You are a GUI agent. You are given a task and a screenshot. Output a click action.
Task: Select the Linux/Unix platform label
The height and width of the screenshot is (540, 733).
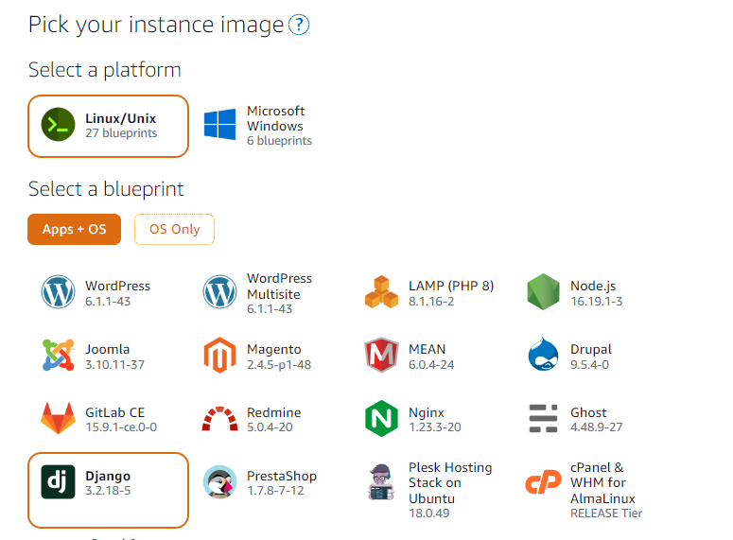(x=121, y=118)
